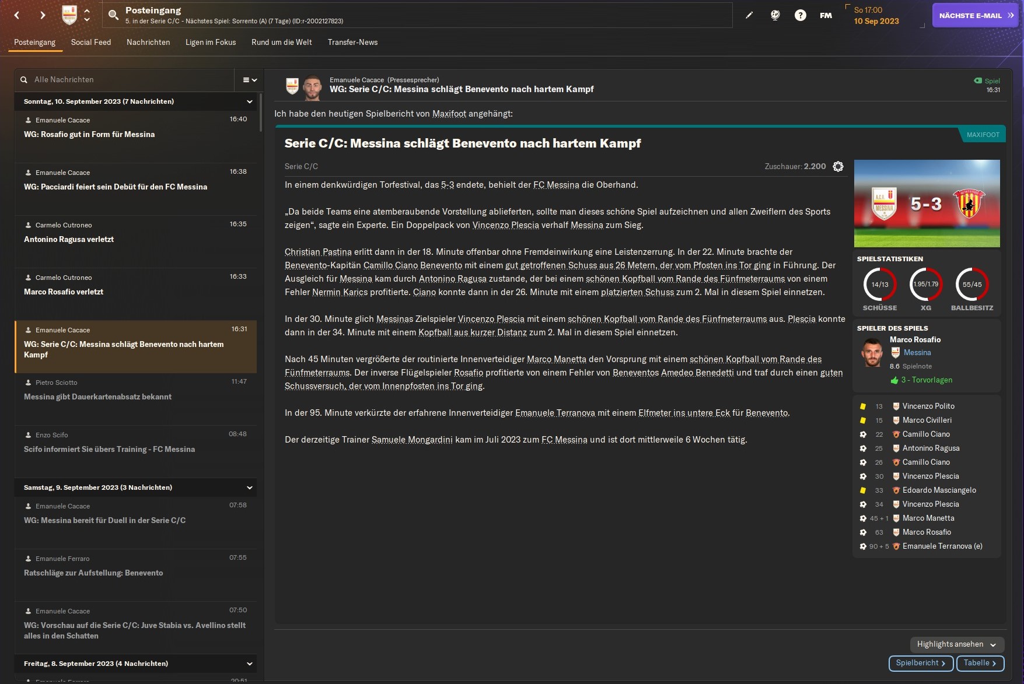Viewport: 1024px width, 684px height.
Task: Open the Nachrichten tab
Action: 148,42
